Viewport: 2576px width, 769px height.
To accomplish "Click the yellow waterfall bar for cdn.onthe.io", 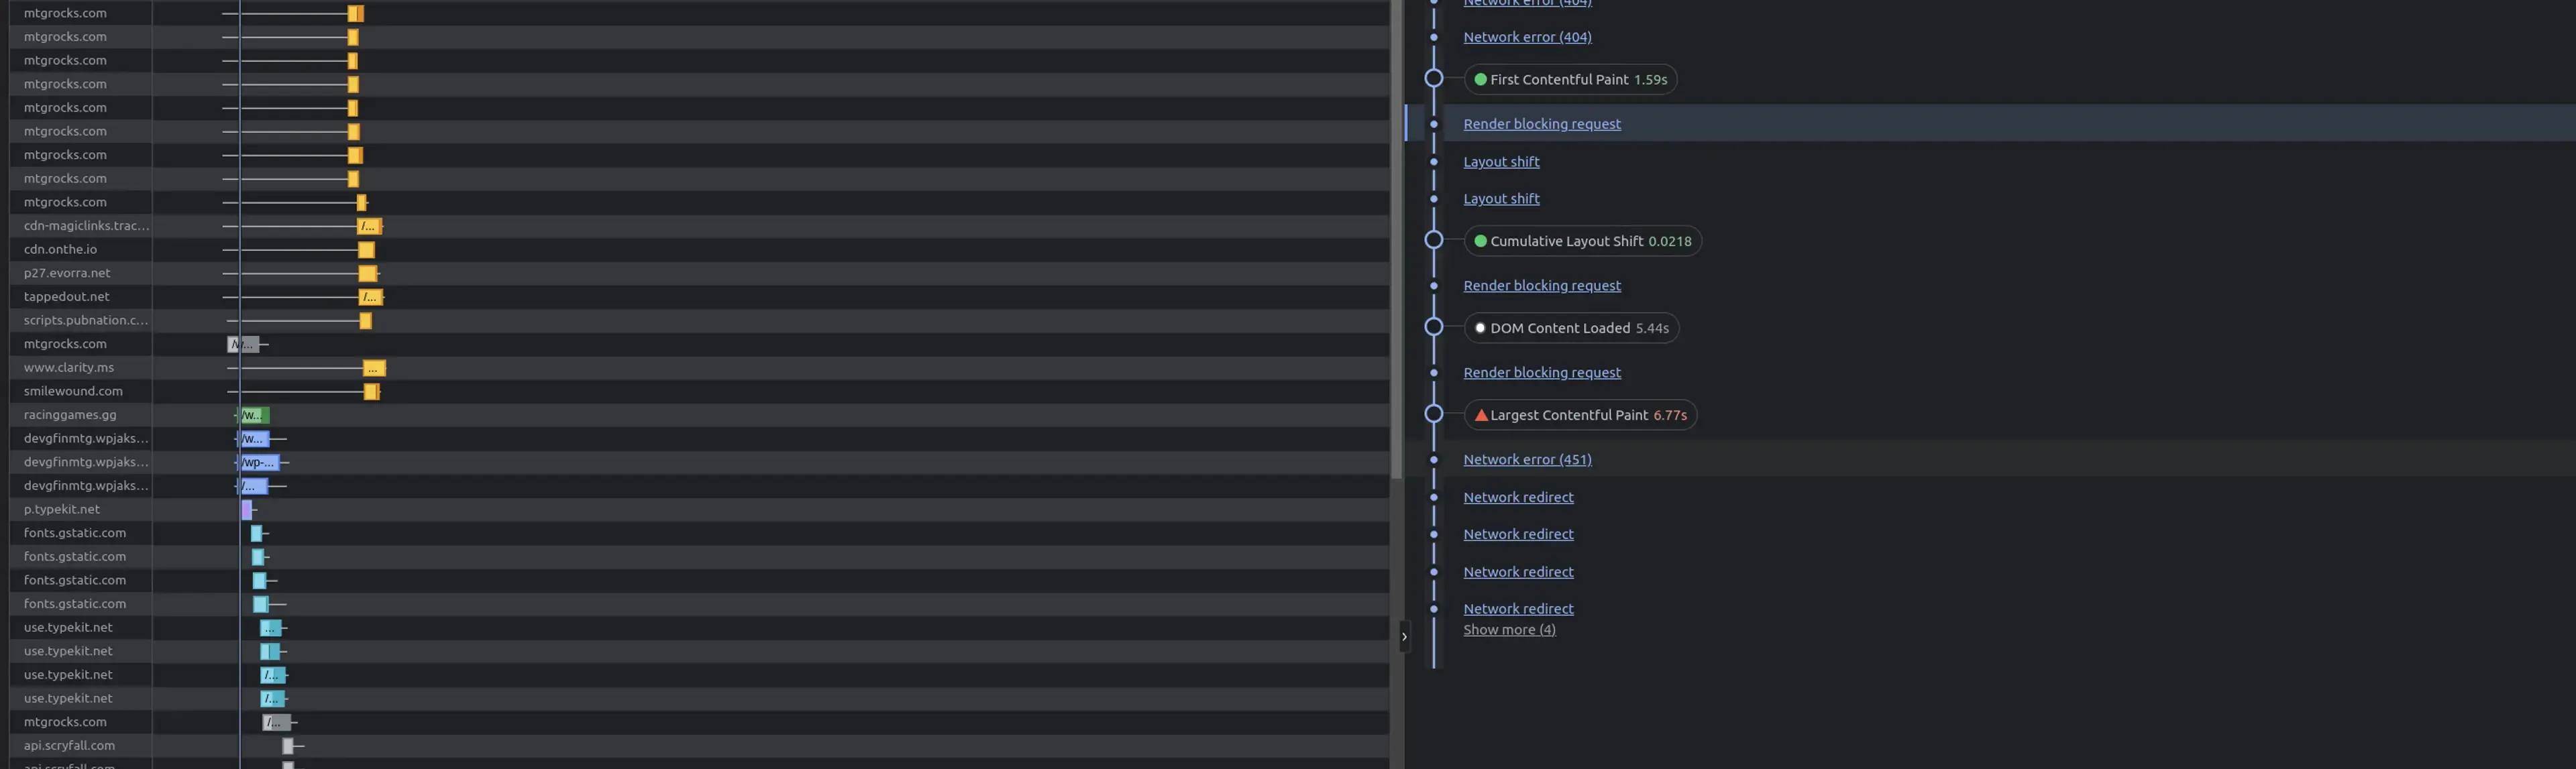I will [366, 250].
